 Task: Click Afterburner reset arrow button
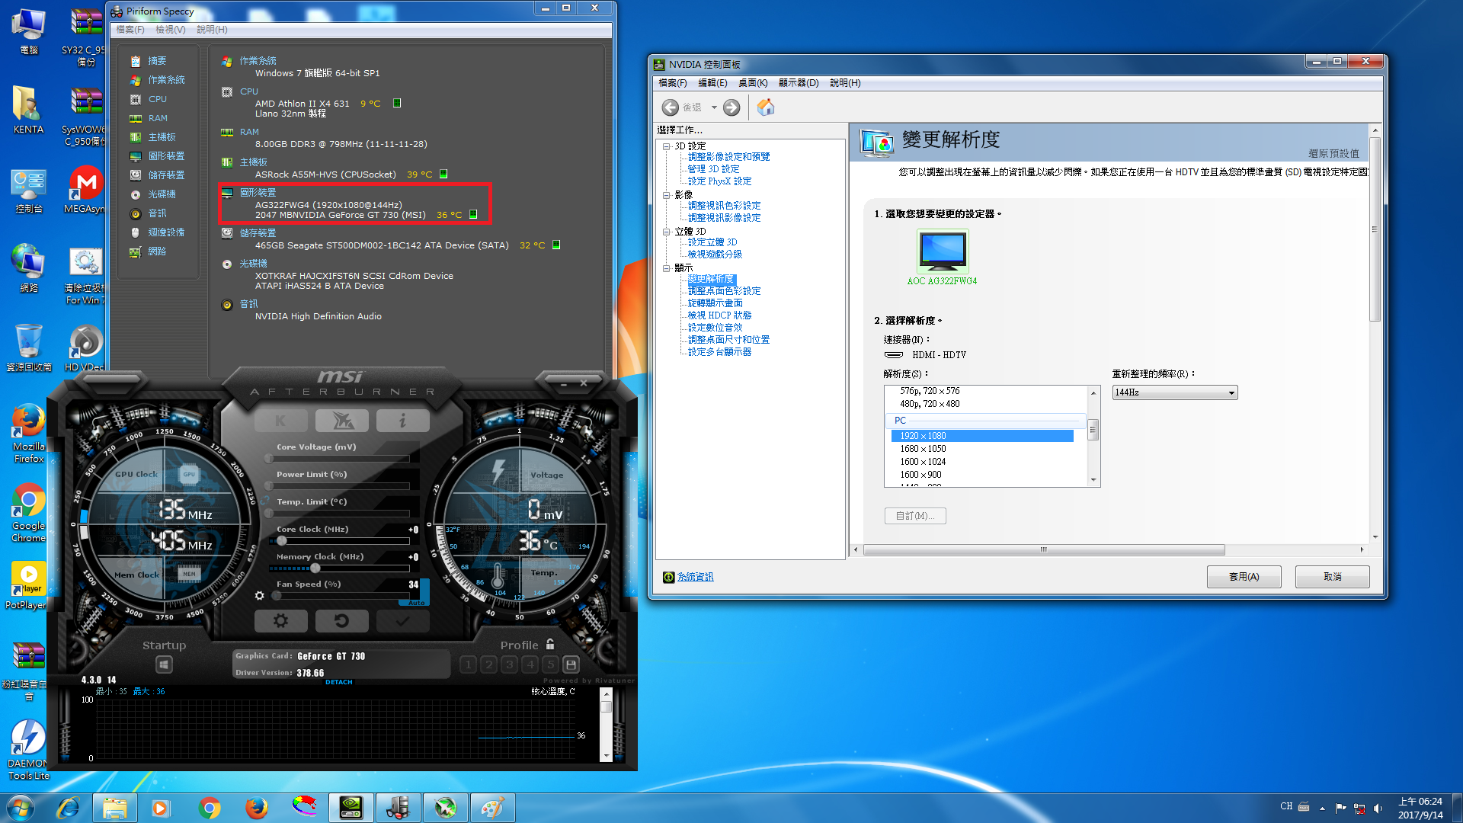(342, 621)
